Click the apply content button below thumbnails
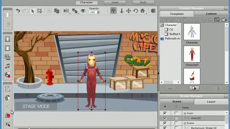Viewport: 230px width, 129px height. click(x=194, y=88)
